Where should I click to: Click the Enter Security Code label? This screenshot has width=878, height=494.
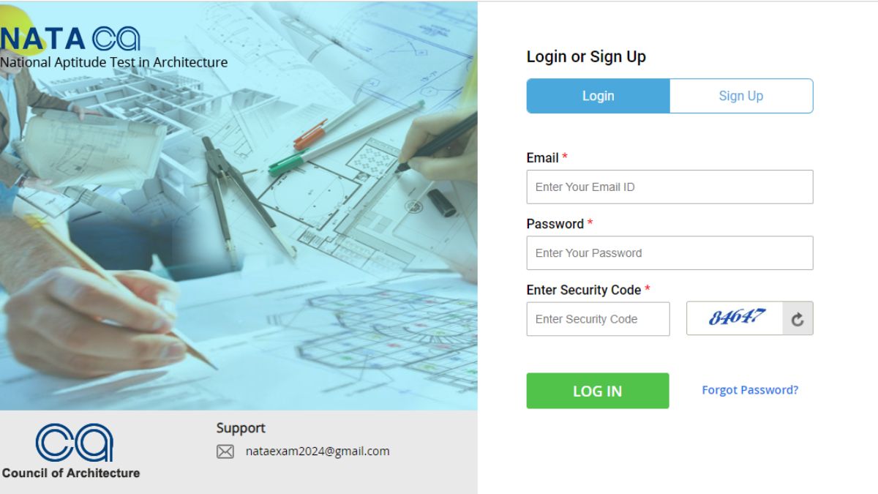(x=584, y=290)
